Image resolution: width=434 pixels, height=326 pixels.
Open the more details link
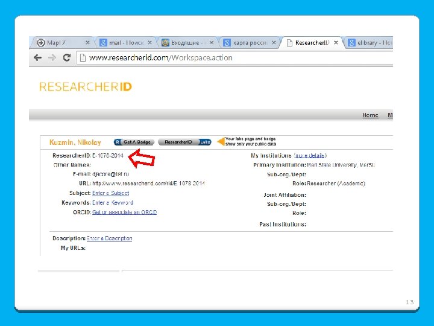(309, 156)
